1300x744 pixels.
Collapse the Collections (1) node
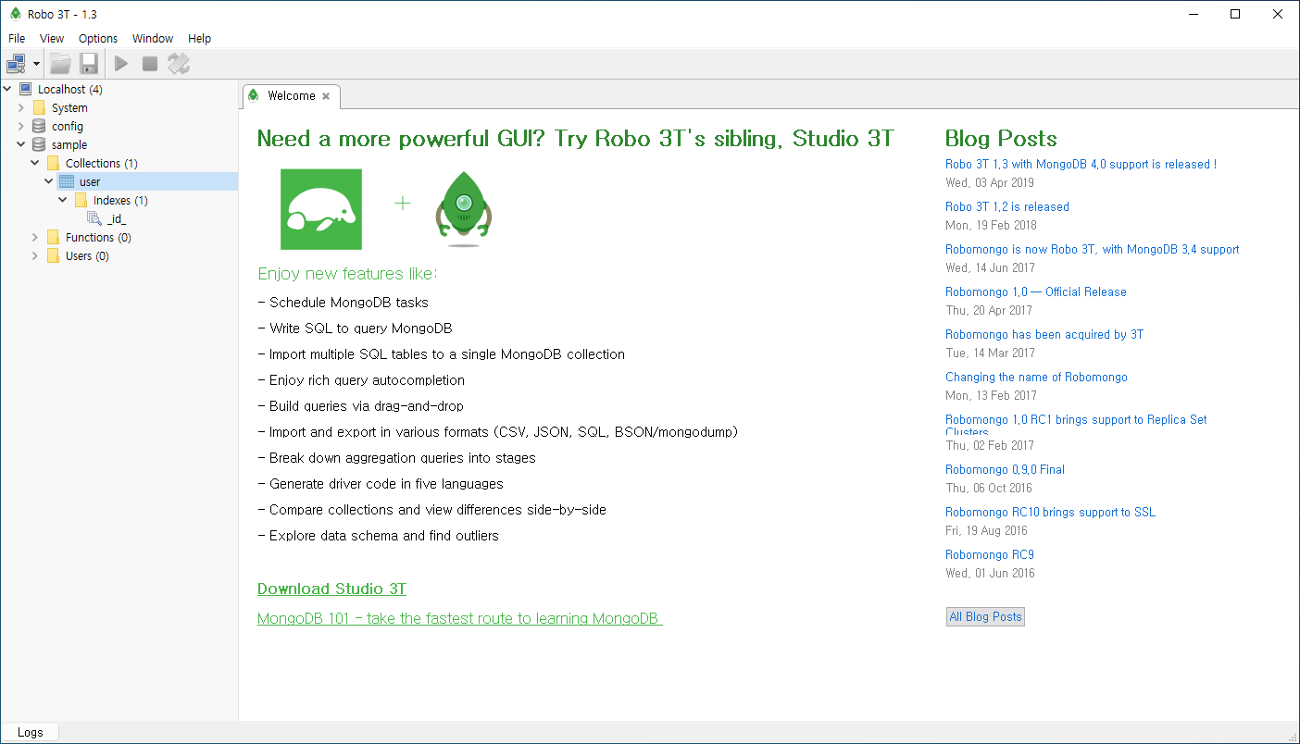point(35,163)
